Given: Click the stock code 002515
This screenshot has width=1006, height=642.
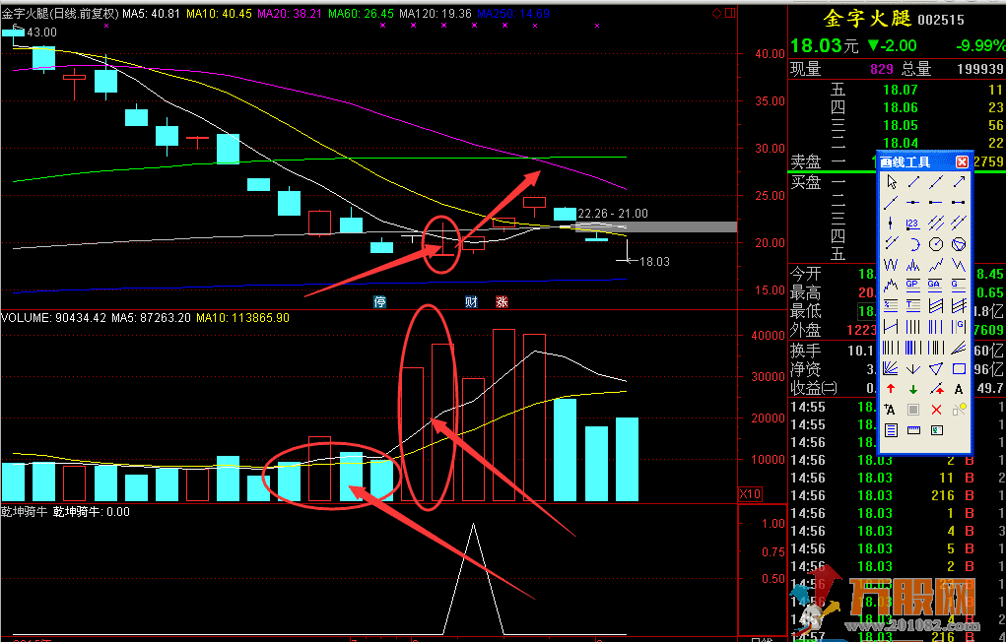Looking at the screenshot, I should pyautogui.click(x=941, y=20).
